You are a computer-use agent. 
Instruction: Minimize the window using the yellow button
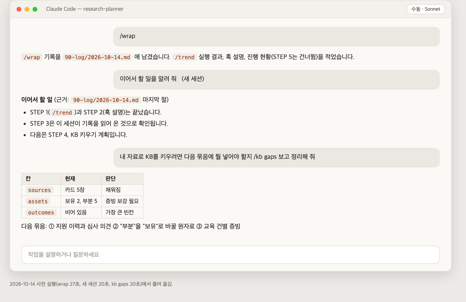[x=27, y=9]
